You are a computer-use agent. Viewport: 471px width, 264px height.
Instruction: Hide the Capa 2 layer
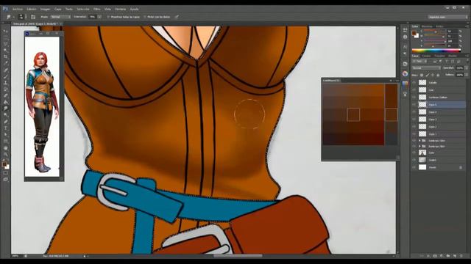(414, 127)
